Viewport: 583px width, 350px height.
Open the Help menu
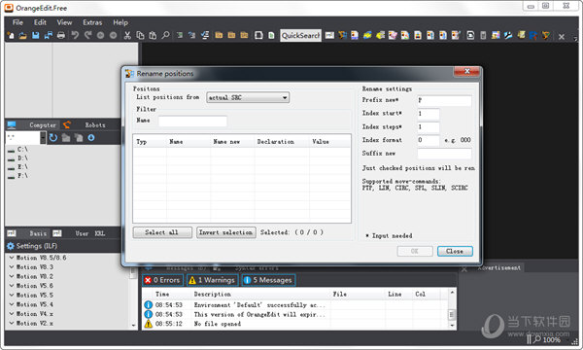[120, 22]
